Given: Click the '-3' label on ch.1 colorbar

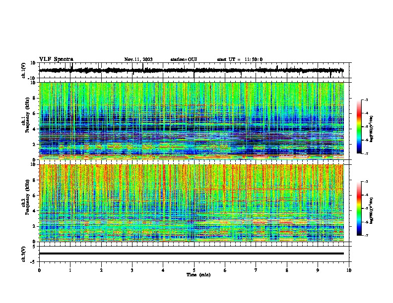Looking at the screenshot, I should click(366, 100).
